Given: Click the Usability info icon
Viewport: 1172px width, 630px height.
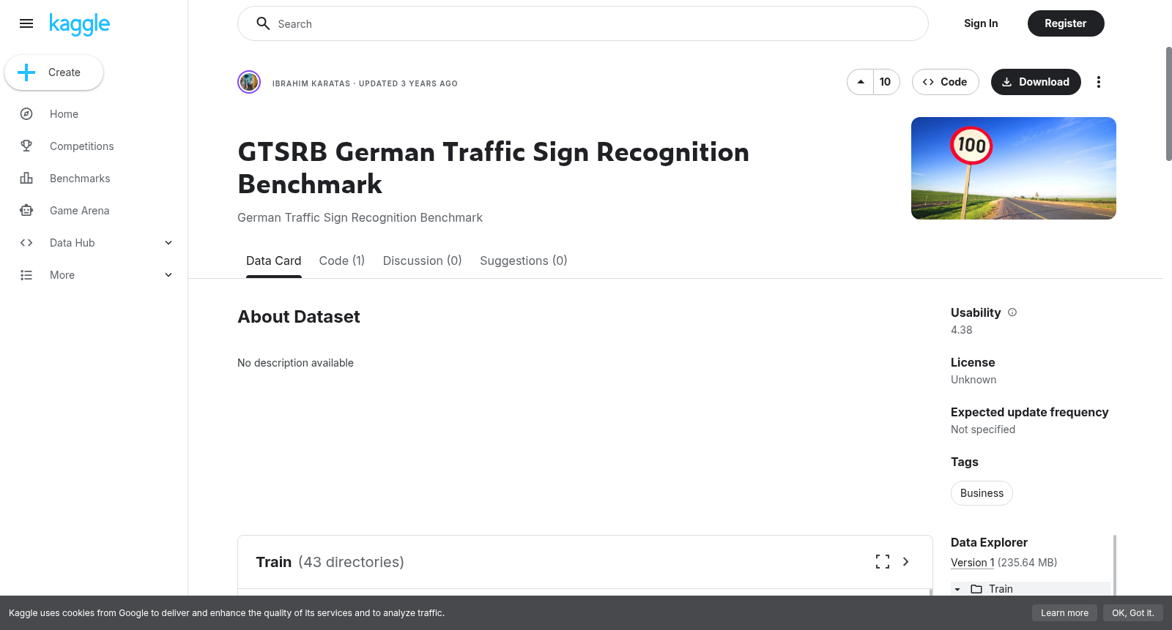Looking at the screenshot, I should point(1012,312).
